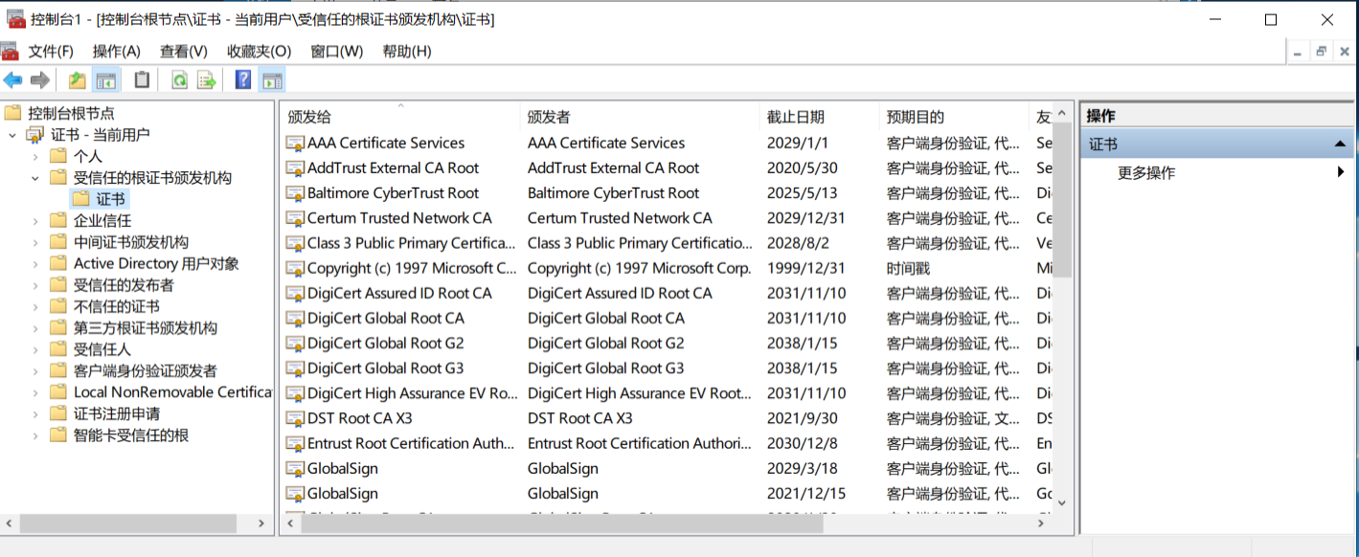Click the down arrow of certificate list scrollbar
Viewport: 1359px width, 557px height.
(x=1062, y=503)
